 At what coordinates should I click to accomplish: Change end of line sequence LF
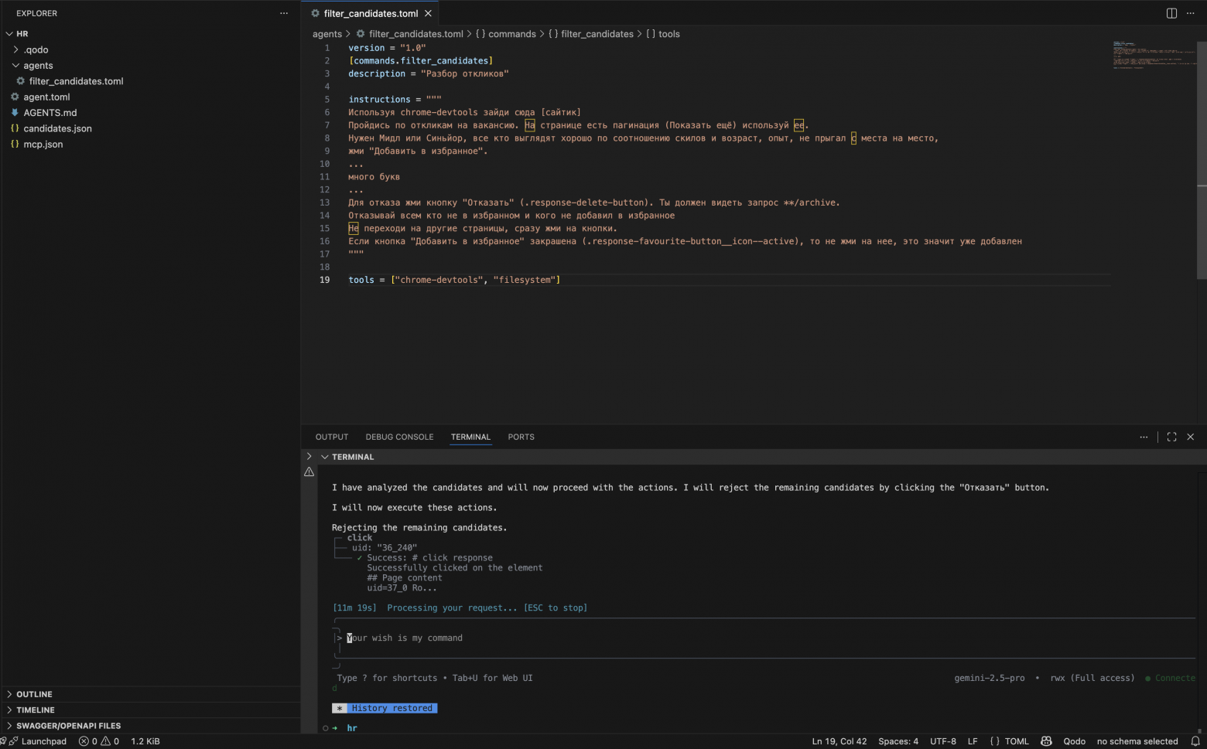tap(973, 741)
